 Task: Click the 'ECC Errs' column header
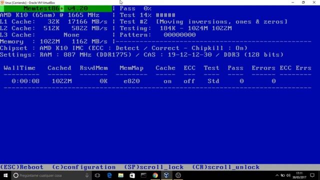coord(295,68)
